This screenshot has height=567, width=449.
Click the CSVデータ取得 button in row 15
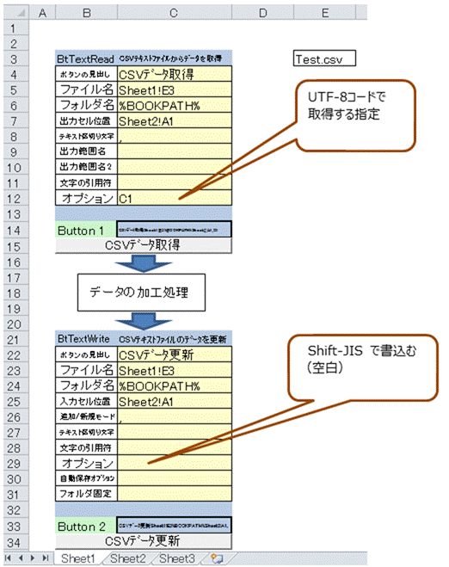pyautogui.click(x=143, y=245)
